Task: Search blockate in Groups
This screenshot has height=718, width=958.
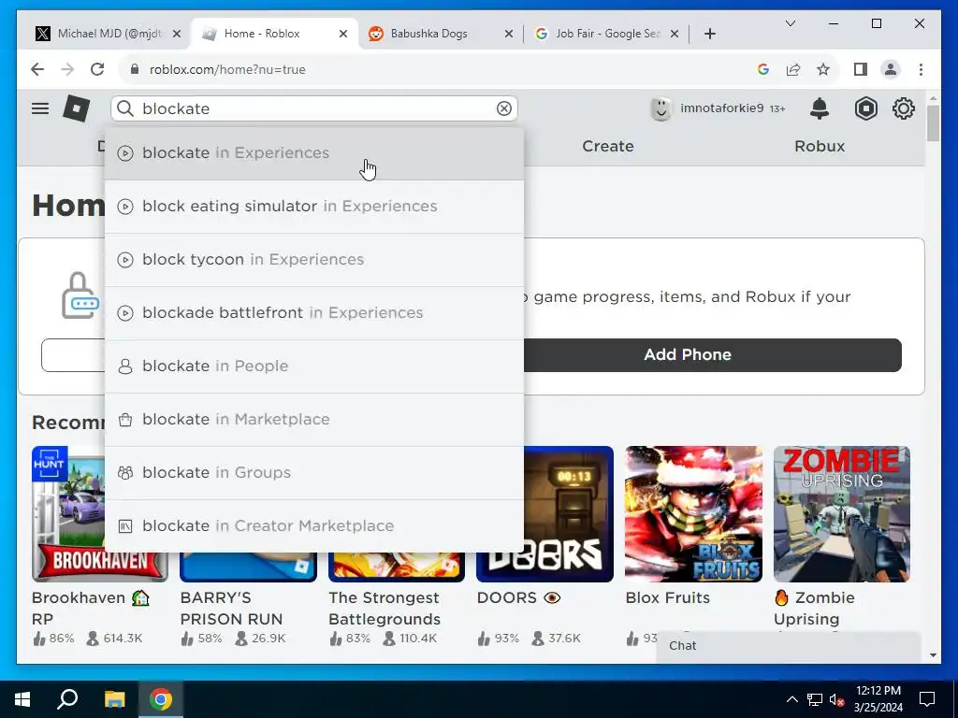Action: 314,472
